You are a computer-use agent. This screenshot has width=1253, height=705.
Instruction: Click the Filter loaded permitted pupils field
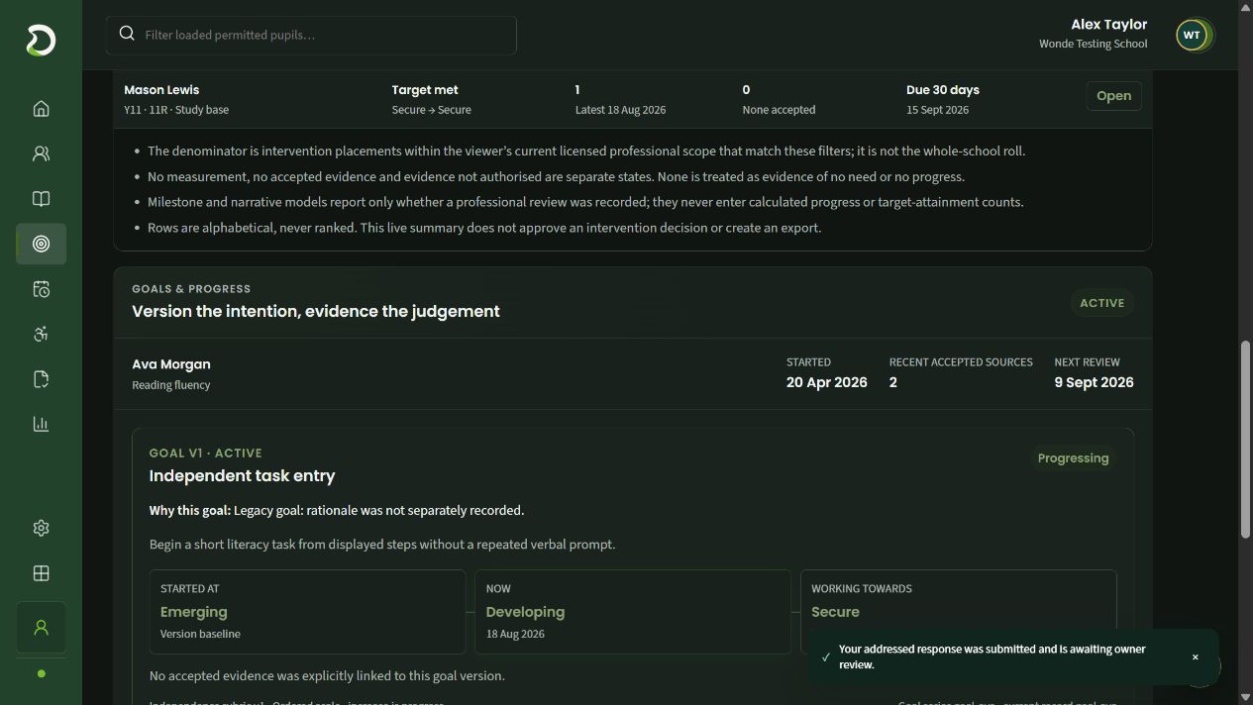(x=311, y=35)
